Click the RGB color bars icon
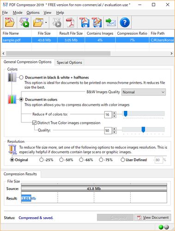This screenshot has height=231, width=175. tap(12, 99)
